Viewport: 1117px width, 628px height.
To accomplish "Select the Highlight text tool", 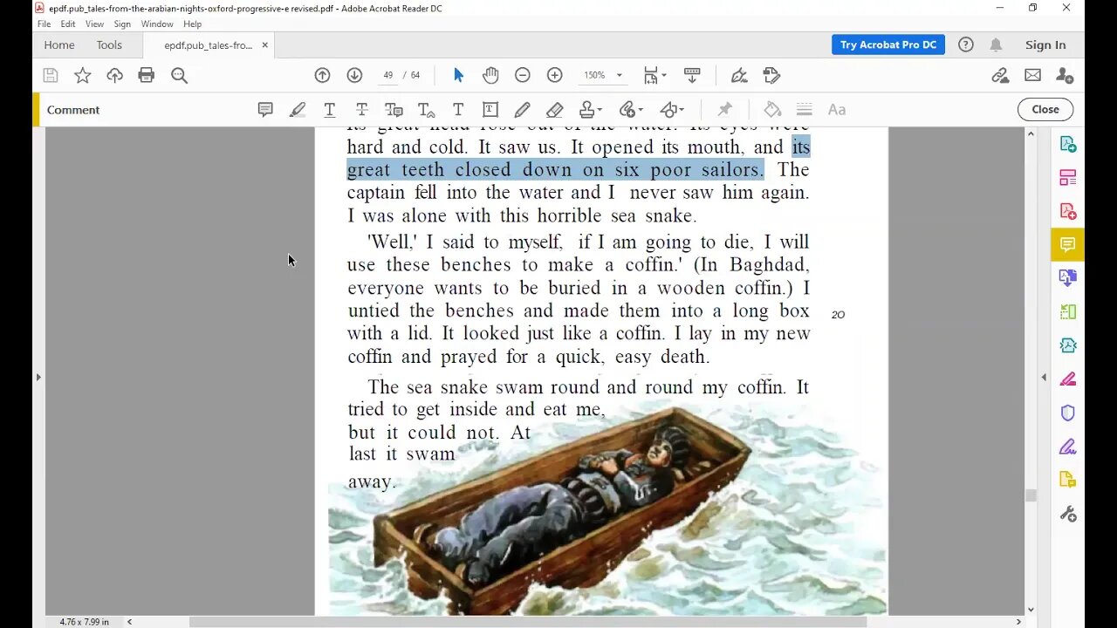I will [x=298, y=109].
